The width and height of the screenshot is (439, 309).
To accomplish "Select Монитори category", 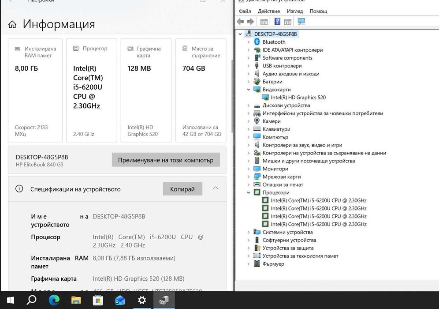I will 275,169.
